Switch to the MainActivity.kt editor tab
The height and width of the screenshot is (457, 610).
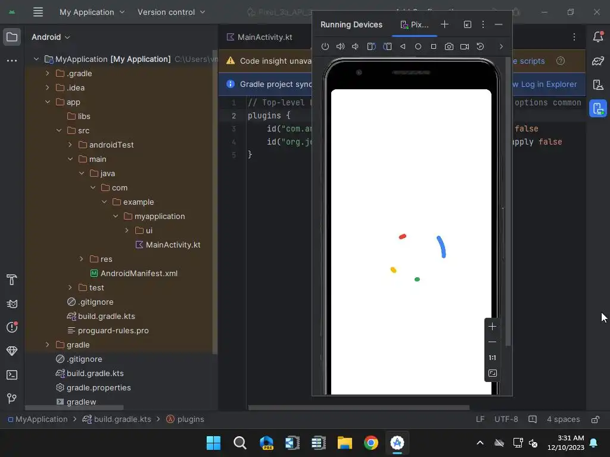pos(260,37)
